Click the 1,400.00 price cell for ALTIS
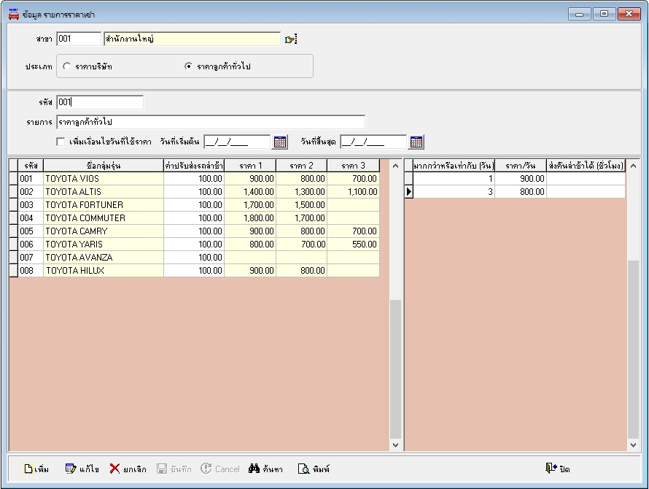The width and height of the screenshot is (649, 489). [x=250, y=192]
